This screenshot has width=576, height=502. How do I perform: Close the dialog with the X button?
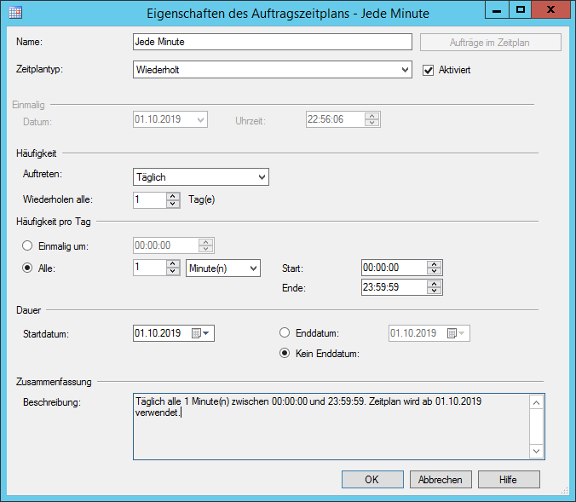550,9
